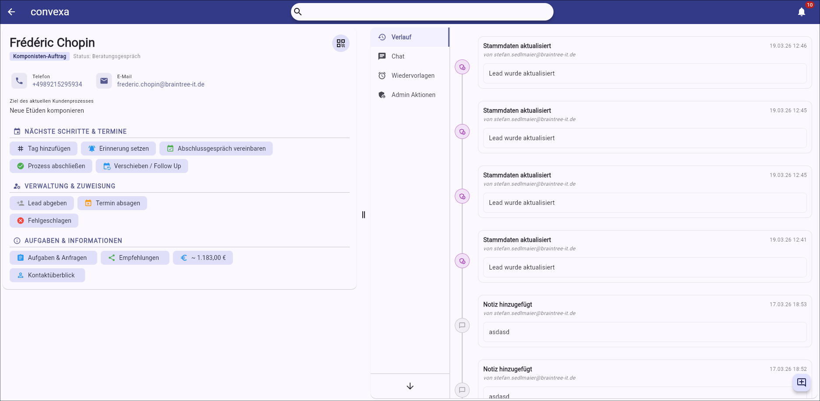Click the envelope icon beside E-Mail
Viewport: 820px width, 401px height.
point(104,81)
